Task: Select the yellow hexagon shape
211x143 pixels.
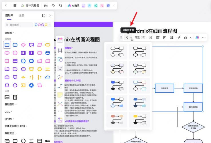Action: click(x=40, y=69)
